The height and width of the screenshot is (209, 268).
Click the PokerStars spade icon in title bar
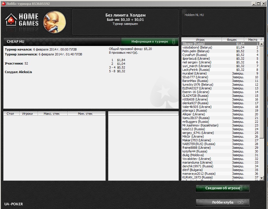pyautogui.click(x=3, y=4)
